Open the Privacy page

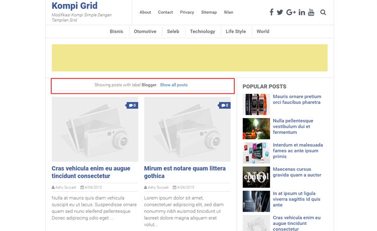pyautogui.click(x=187, y=12)
